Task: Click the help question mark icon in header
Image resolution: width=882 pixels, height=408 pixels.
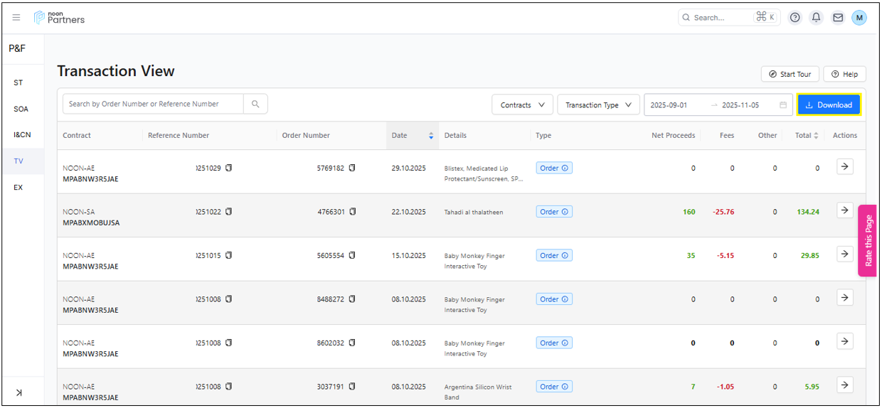Action: pyautogui.click(x=795, y=18)
